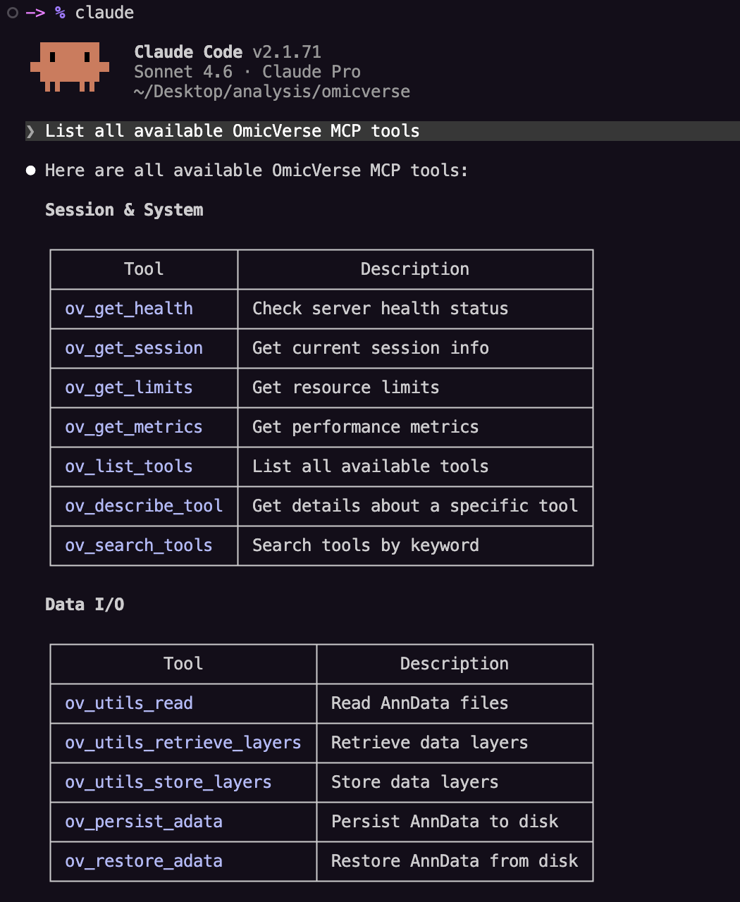Click the Sonnet 4.6 model label
This screenshot has height=902, width=740.
(183, 72)
